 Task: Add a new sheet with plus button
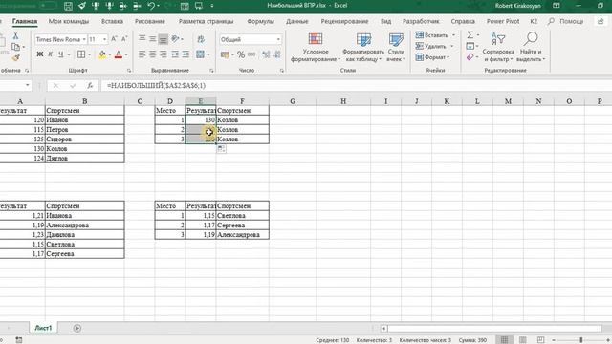pyautogui.click(x=76, y=329)
